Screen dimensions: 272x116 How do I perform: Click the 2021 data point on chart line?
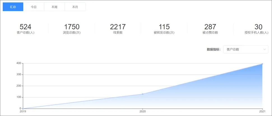click(262, 64)
